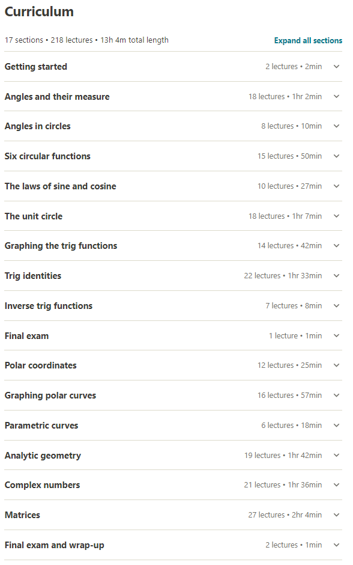Open chevron beside Angles and their measure
The height and width of the screenshot is (565, 353).
tap(336, 97)
